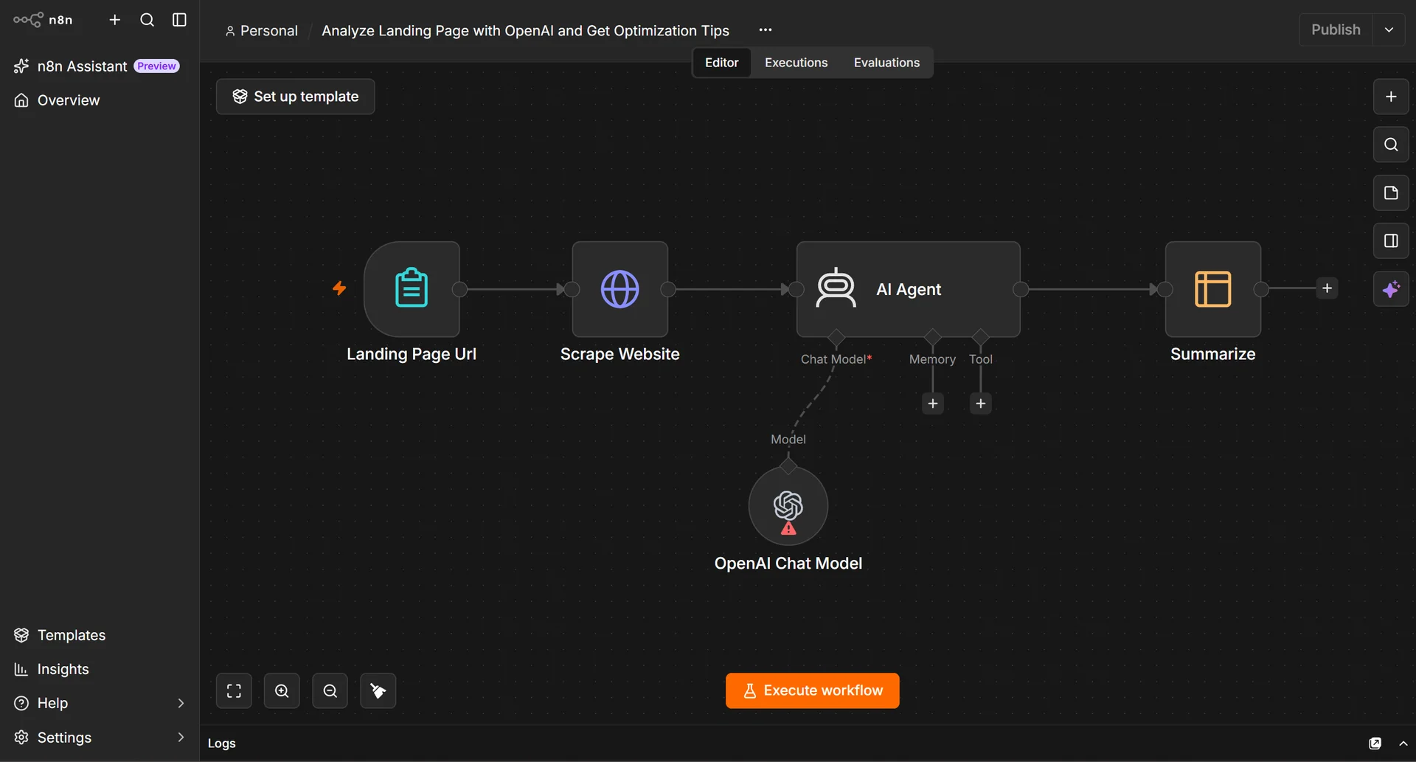Image resolution: width=1416 pixels, height=762 pixels.
Task: Click the Execute workflow button
Action: click(x=812, y=690)
